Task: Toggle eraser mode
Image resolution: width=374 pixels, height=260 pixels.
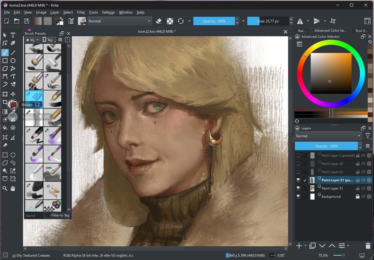Action: pyautogui.click(x=159, y=21)
